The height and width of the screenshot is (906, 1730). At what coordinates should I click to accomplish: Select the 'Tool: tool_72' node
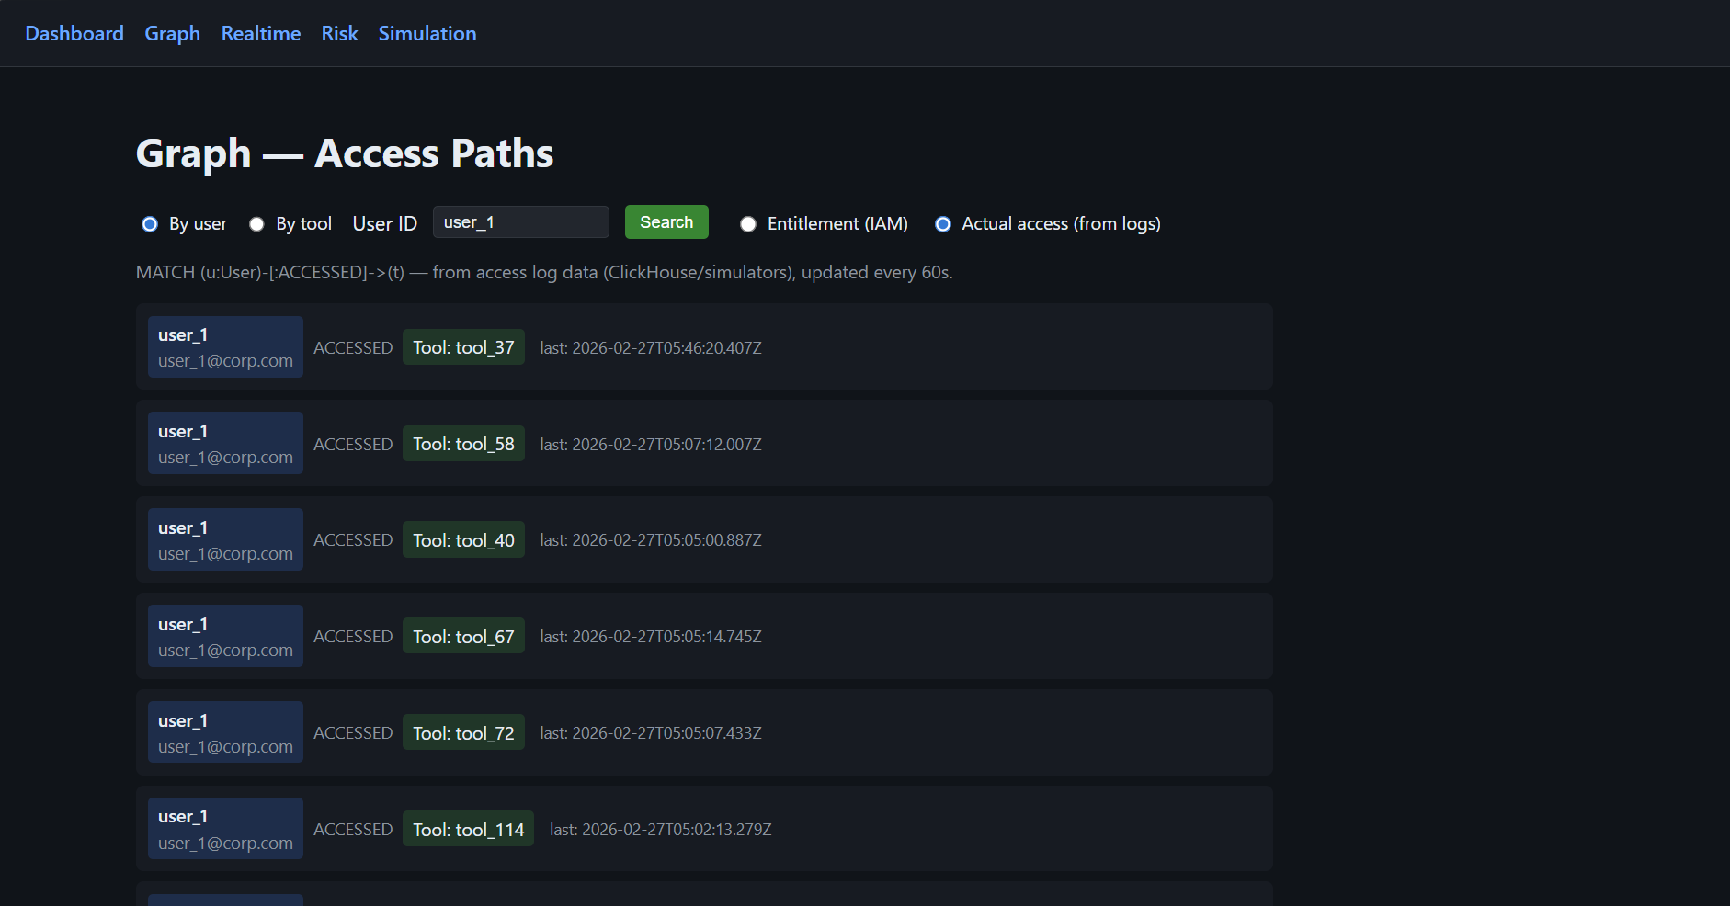click(x=463, y=732)
